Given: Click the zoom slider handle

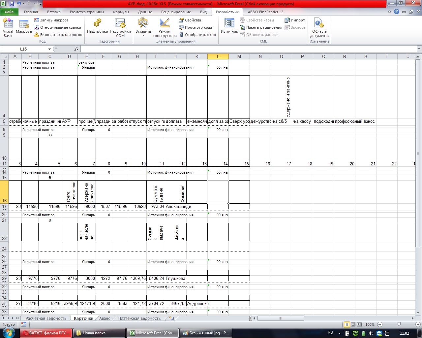Looking at the screenshot, I should [399, 324].
